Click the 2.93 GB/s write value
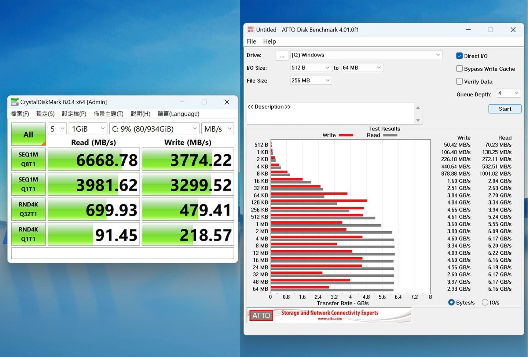This screenshot has height=357, width=528. pyautogui.click(x=459, y=289)
